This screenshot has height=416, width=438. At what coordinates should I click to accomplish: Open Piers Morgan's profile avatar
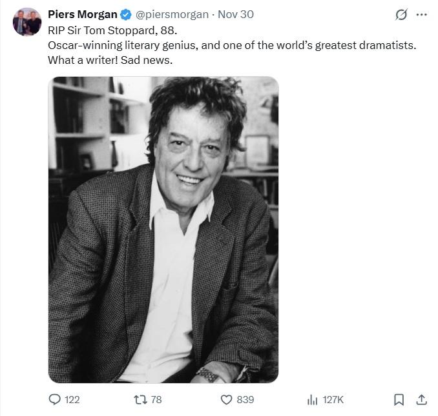point(27,22)
